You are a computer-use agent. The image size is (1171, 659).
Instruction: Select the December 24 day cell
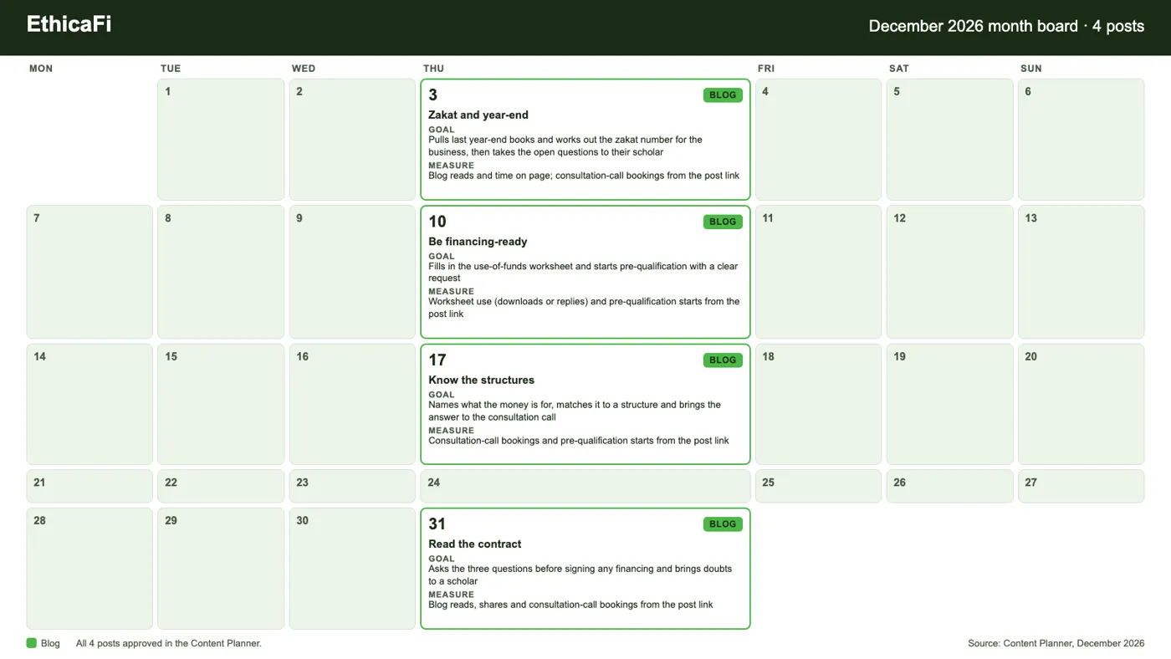point(585,486)
